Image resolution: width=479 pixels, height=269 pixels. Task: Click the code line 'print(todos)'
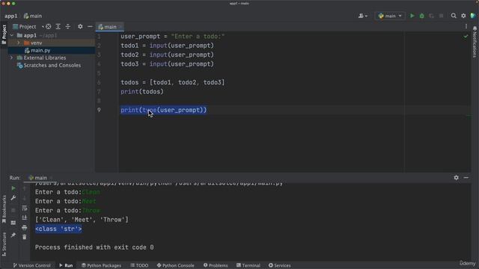point(142,91)
